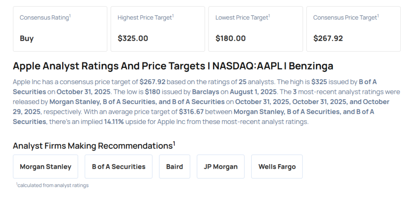Viewport: 417px width, 204px height.
Task: Select the B of A Securities firm button
Action: coord(119,167)
